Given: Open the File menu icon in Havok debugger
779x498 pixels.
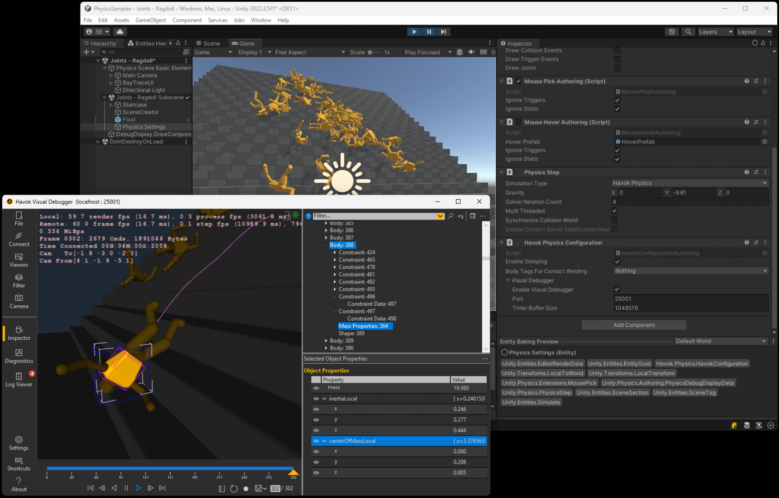Looking at the screenshot, I should click(19, 219).
